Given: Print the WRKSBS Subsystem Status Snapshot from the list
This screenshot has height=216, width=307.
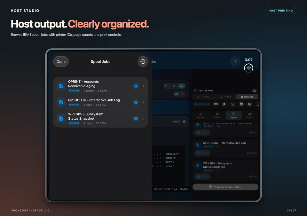Looking at the screenshot, I should tap(136, 118).
